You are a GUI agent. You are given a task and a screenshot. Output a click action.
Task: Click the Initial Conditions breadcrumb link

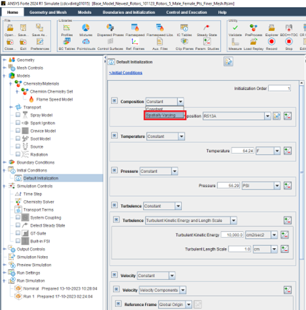coord(125,72)
